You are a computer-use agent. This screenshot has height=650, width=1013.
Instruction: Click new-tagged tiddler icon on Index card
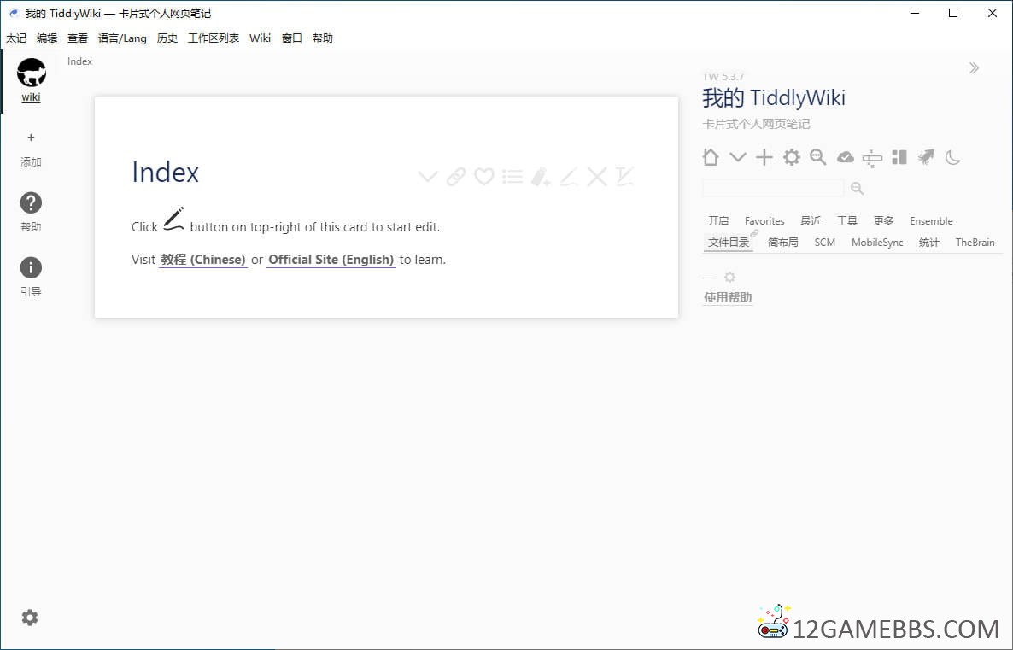coord(541,177)
